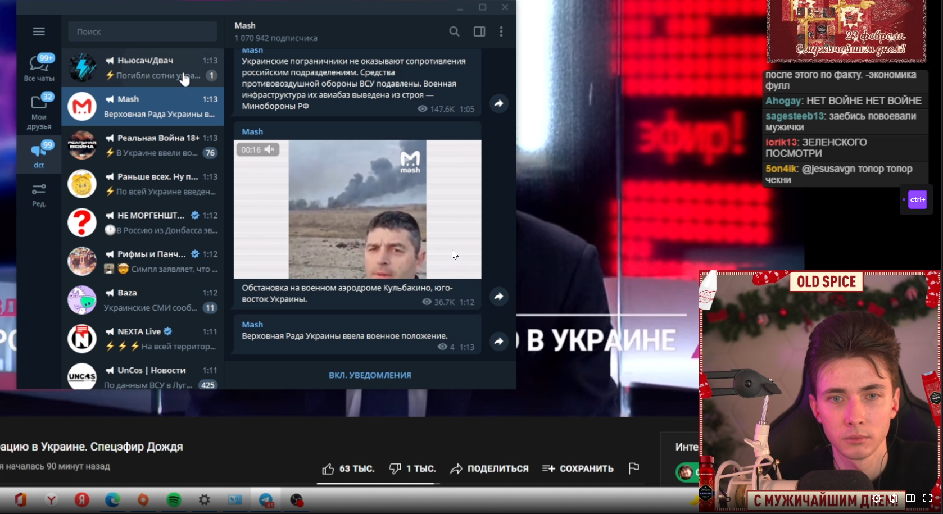Viewport: 943px width, 514px height.
Task: Click the Mash channel avatar in chat list
Action: pos(82,106)
